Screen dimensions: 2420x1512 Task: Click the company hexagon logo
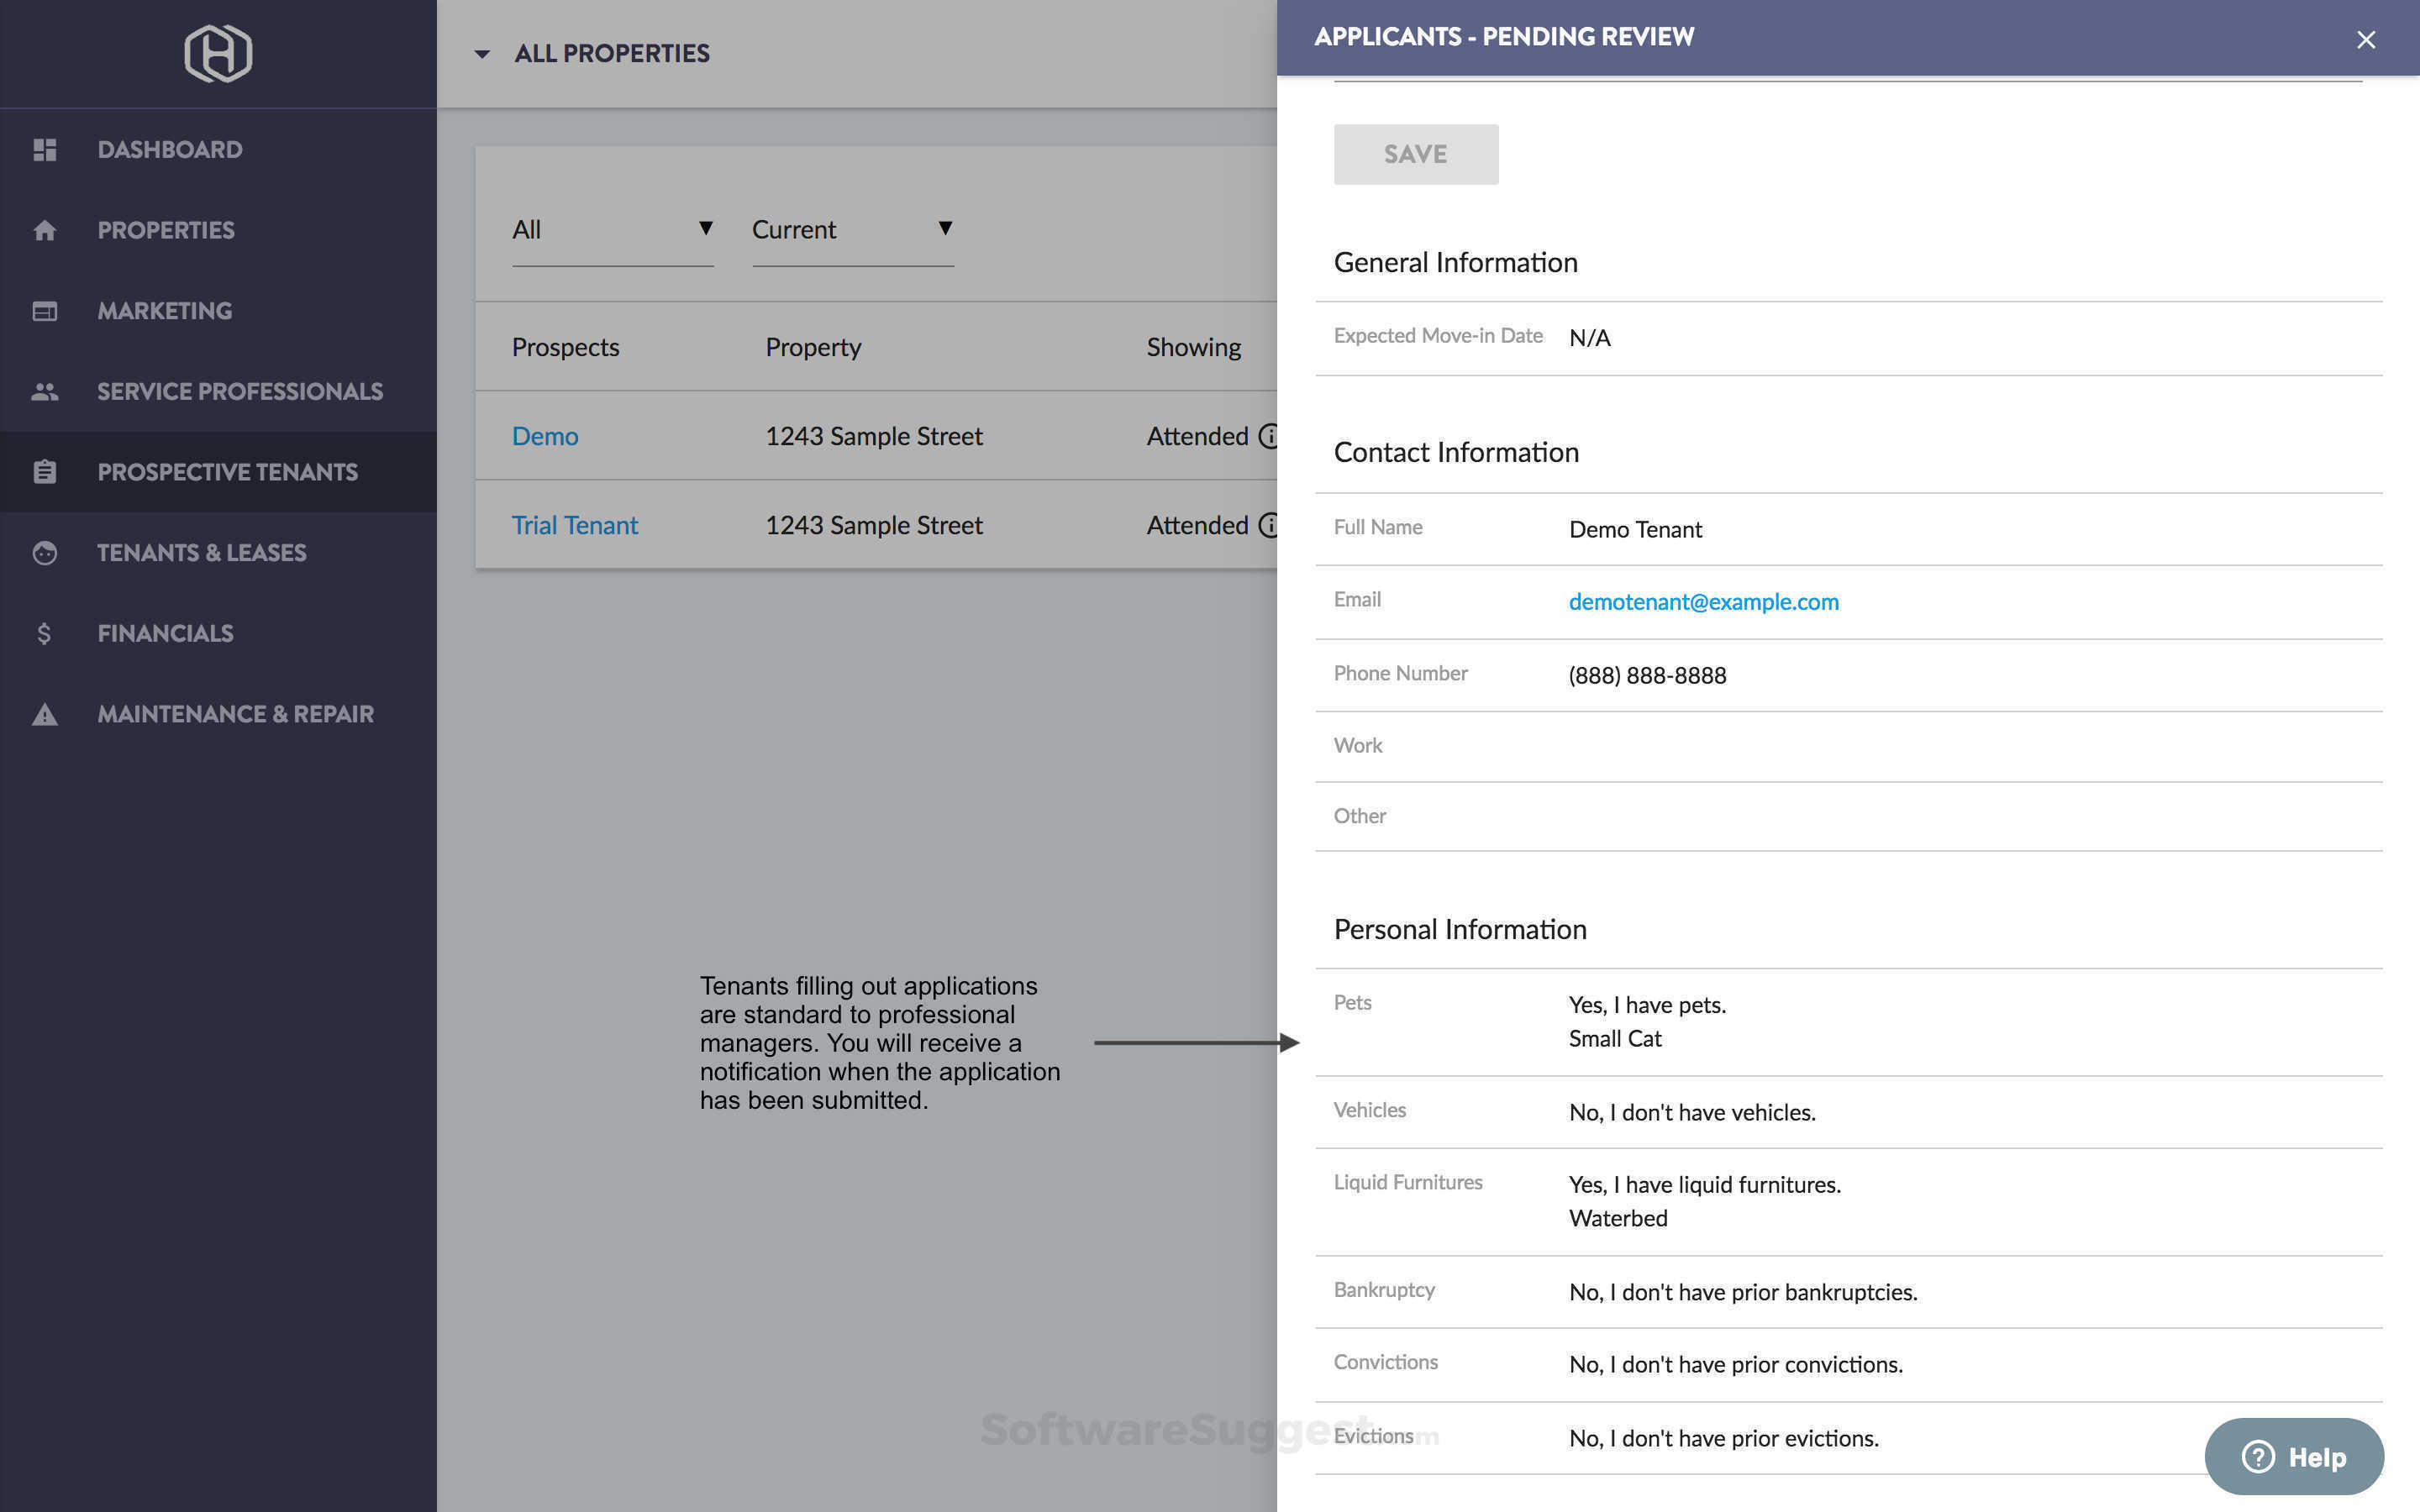(x=218, y=54)
